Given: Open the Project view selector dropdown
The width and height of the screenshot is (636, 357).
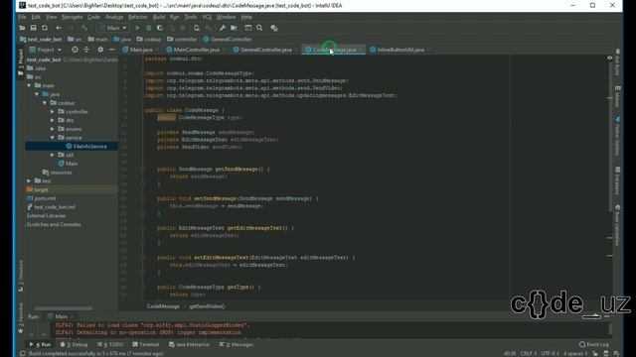Looking at the screenshot, I should tap(46, 50).
